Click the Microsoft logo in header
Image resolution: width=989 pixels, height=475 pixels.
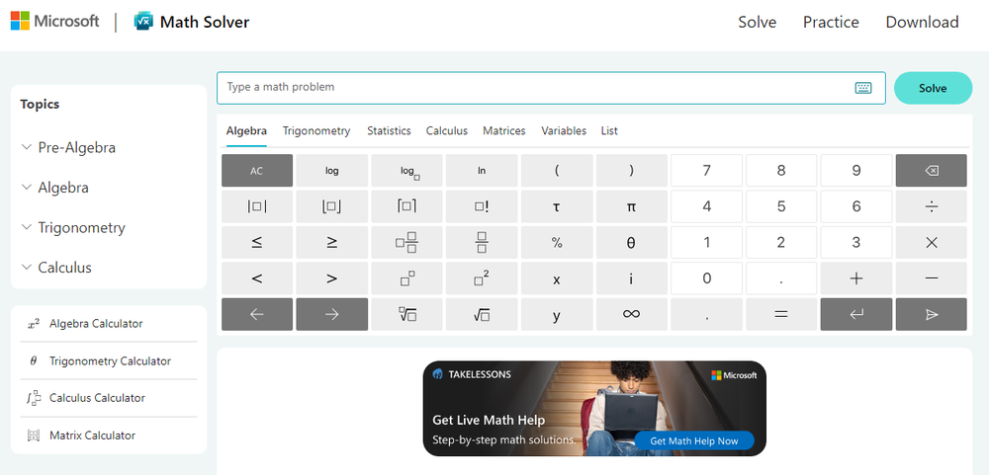pyautogui.click(x=54, y=21)
